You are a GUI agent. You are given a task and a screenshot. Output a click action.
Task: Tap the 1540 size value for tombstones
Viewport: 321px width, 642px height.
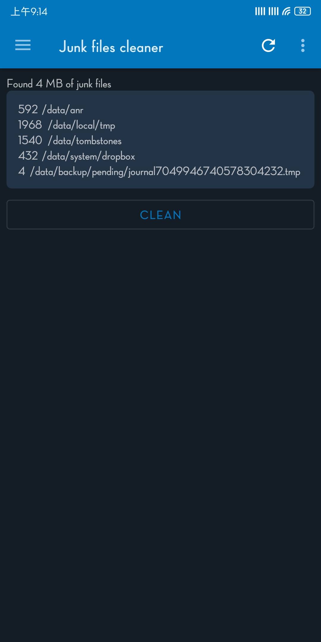30,140
